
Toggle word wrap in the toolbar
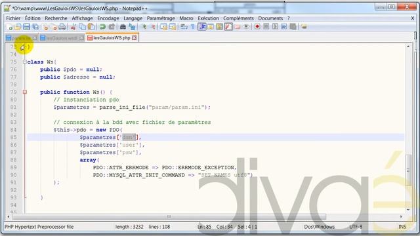tap(184, 27)
